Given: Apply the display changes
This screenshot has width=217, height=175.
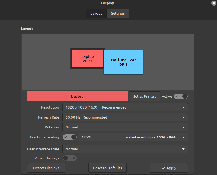Looking at the screenshot, I should coord(169,168).
